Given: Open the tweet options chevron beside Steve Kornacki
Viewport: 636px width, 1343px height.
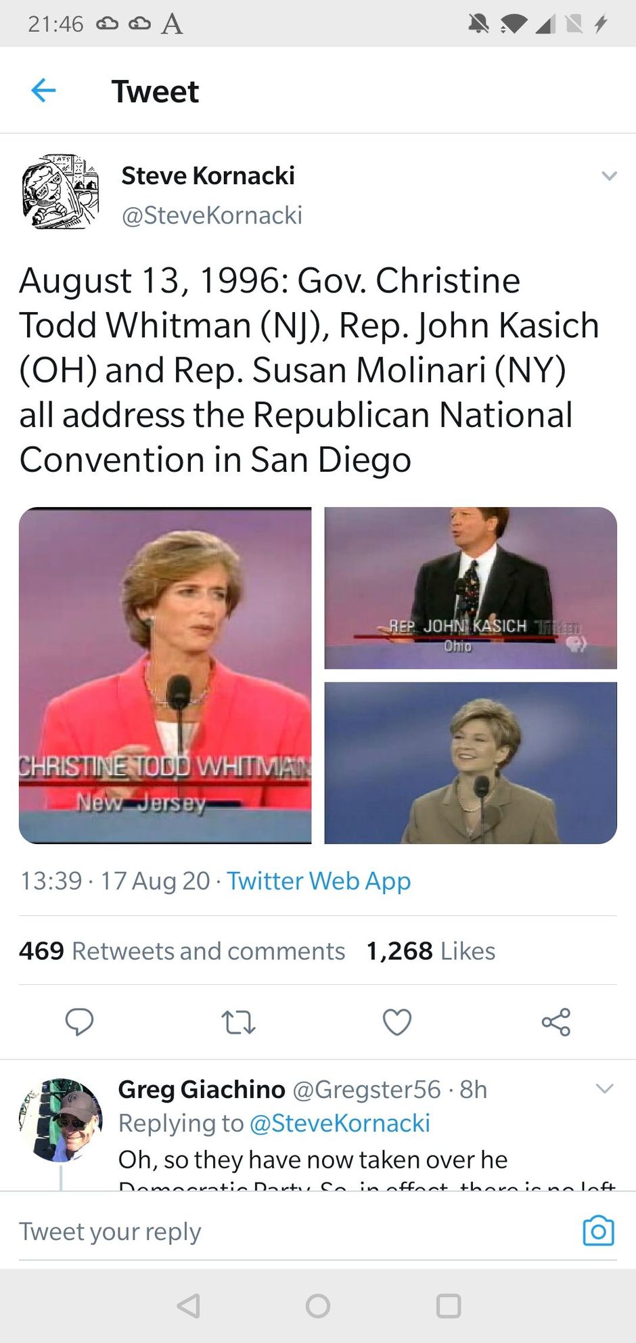Looking at the screenshot, I should pos(609,176).
